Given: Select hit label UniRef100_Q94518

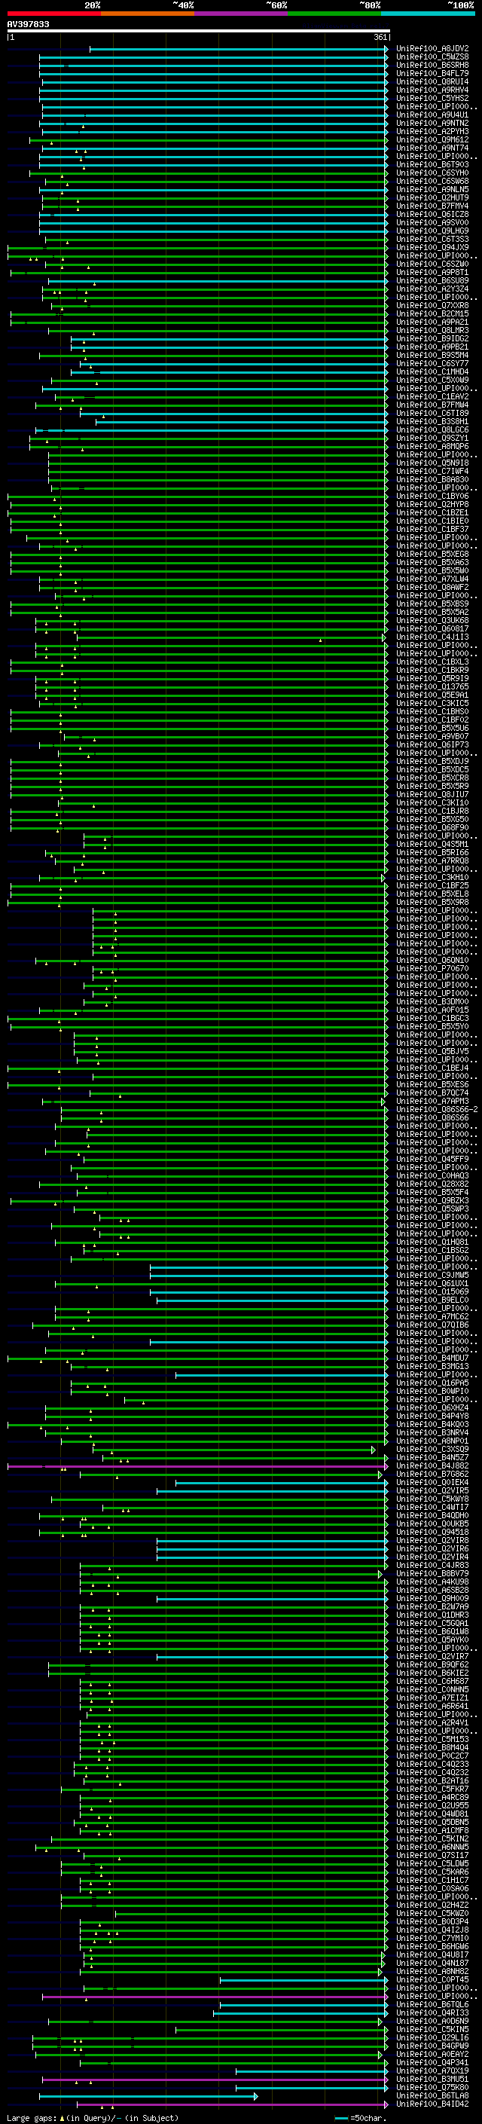Looking at the screenshot, I should pyautogui.click(x=432, y=1532).
